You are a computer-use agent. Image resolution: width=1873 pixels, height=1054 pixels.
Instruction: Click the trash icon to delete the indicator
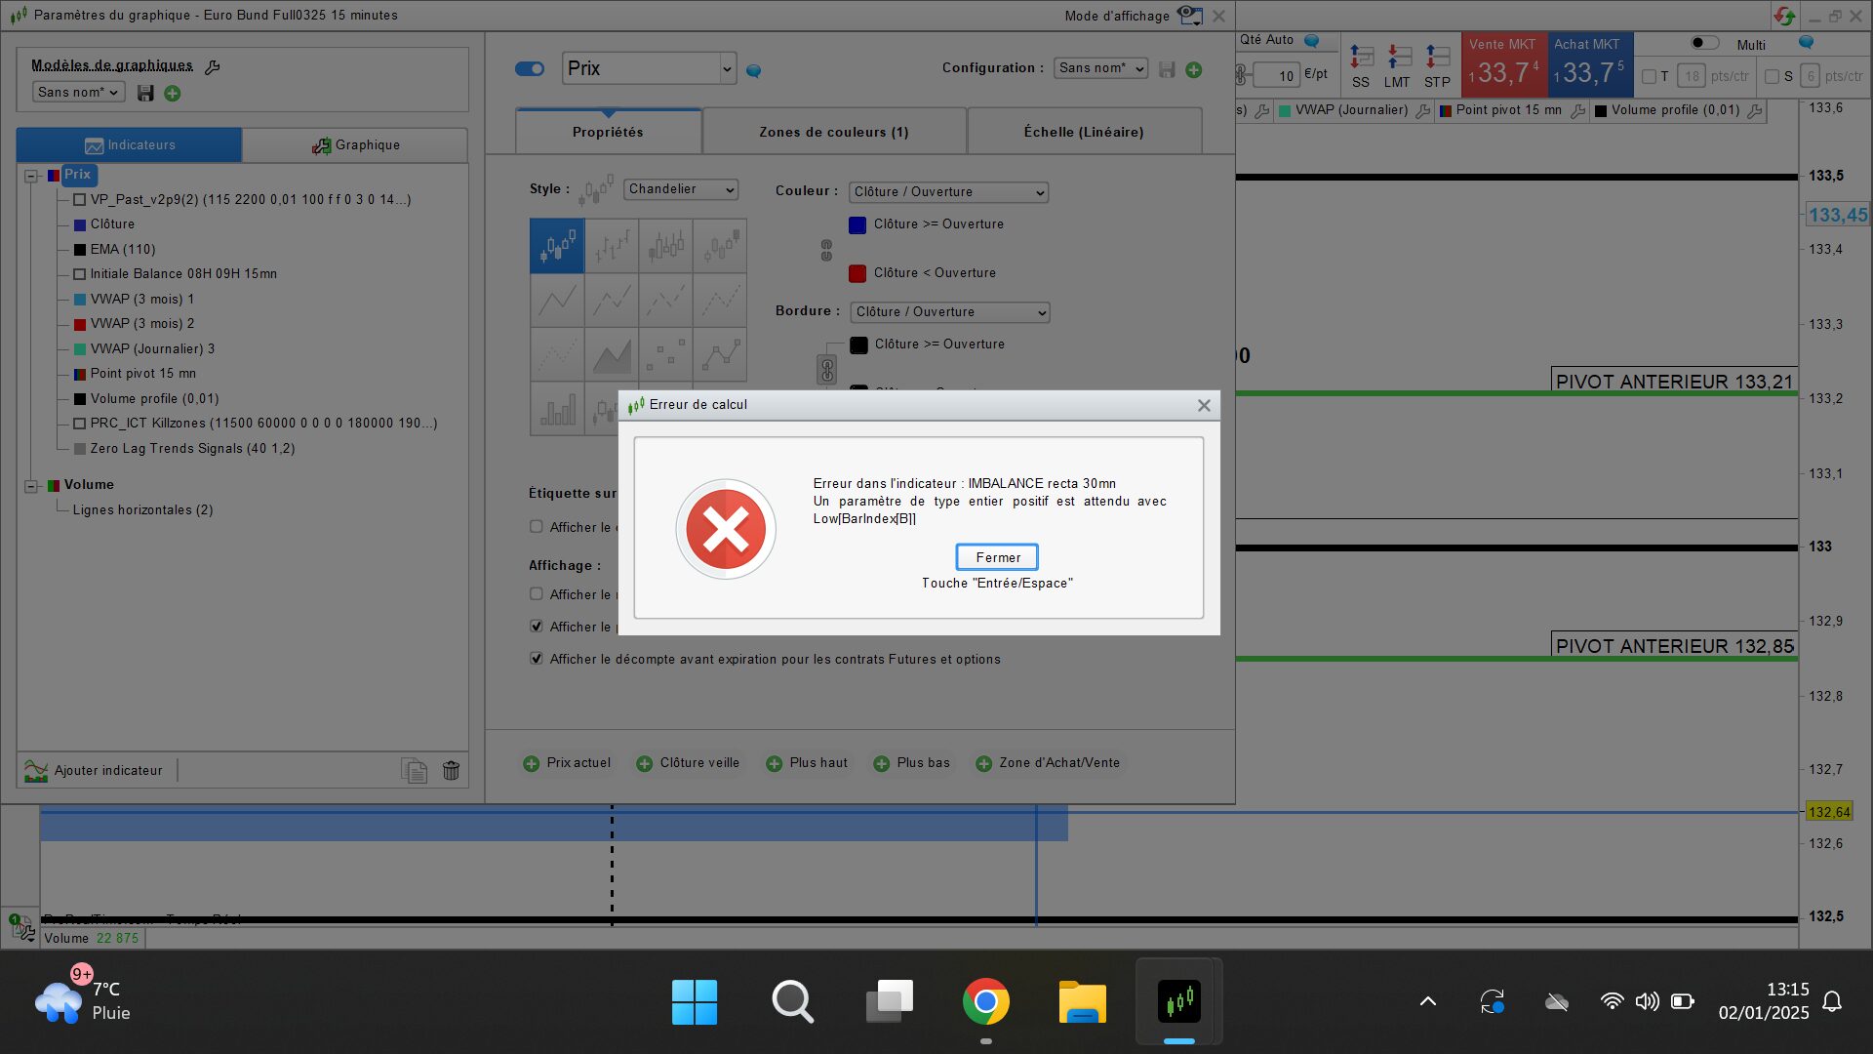[x=451, y=771]
